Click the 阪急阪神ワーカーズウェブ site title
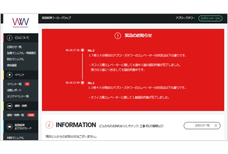 click(x=57, y=18)
